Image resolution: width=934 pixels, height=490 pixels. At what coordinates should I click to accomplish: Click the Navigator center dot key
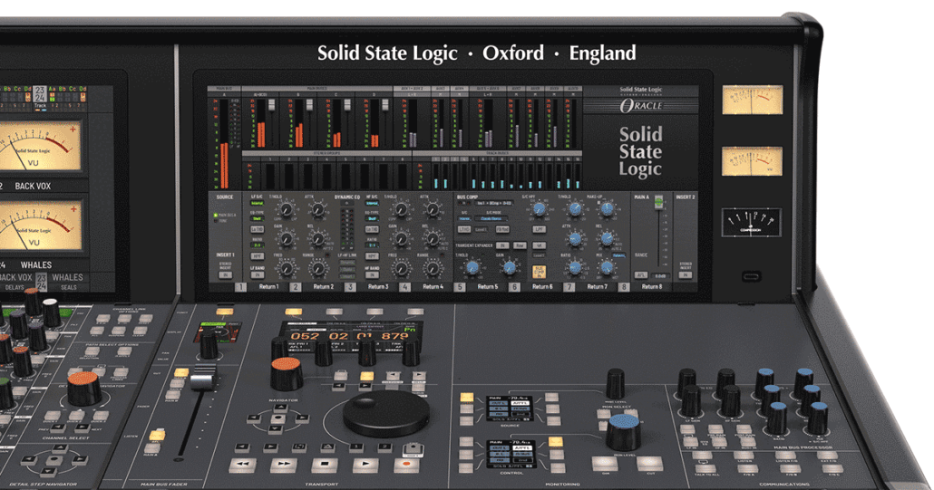(x=278, y=418)
